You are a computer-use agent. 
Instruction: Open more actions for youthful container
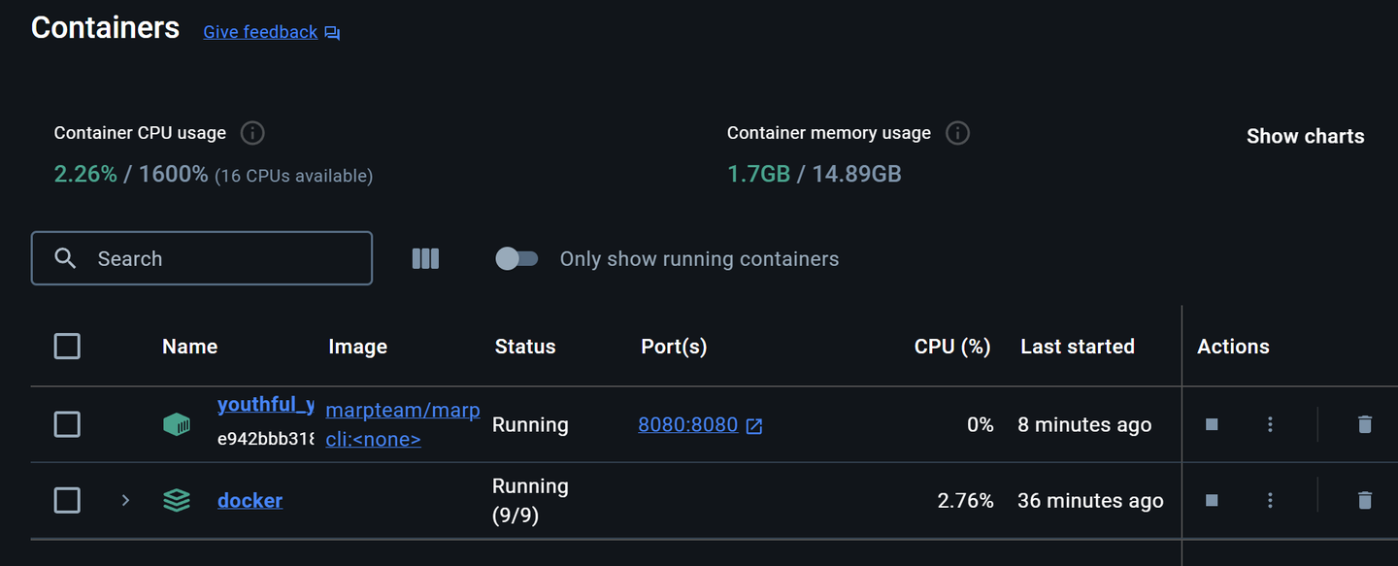click(1270, 424)
